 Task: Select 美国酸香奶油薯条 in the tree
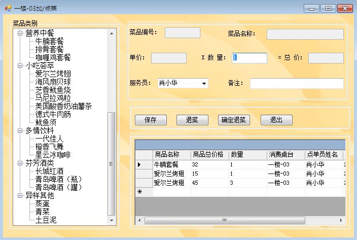point(63,106)
